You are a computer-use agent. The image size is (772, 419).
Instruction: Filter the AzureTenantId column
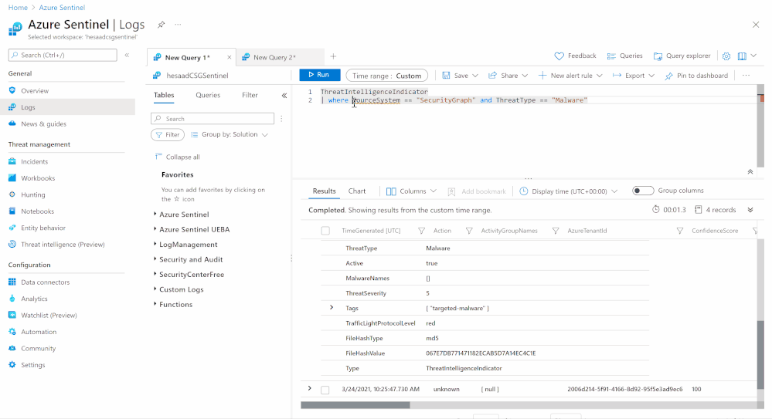679,231
